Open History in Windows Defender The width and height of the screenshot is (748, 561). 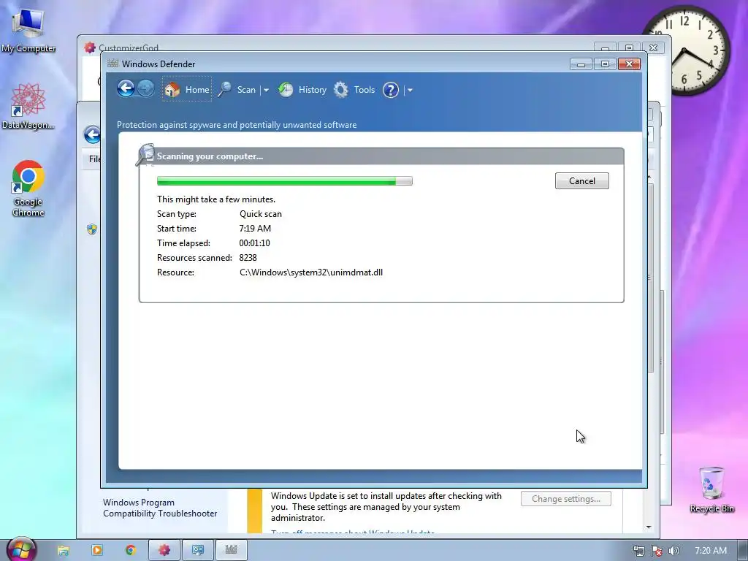tap(313, 90)
